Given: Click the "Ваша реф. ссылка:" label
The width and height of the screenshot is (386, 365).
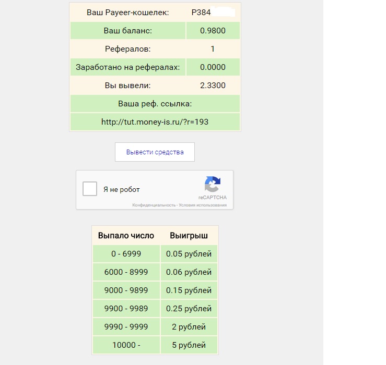Looking at the screenshot, I should coord(155,104).
